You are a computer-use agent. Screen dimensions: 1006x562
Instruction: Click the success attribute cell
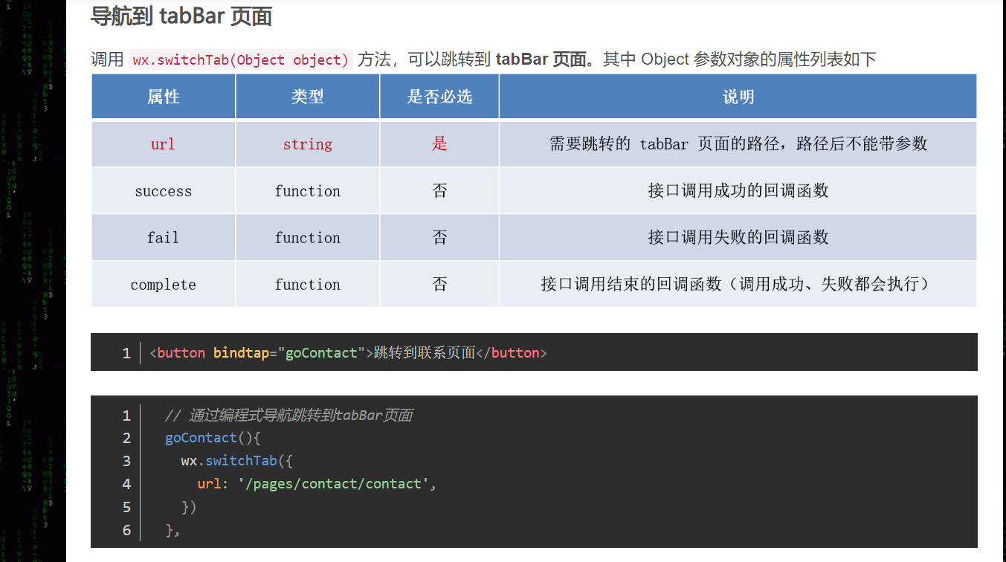point(164,191)
